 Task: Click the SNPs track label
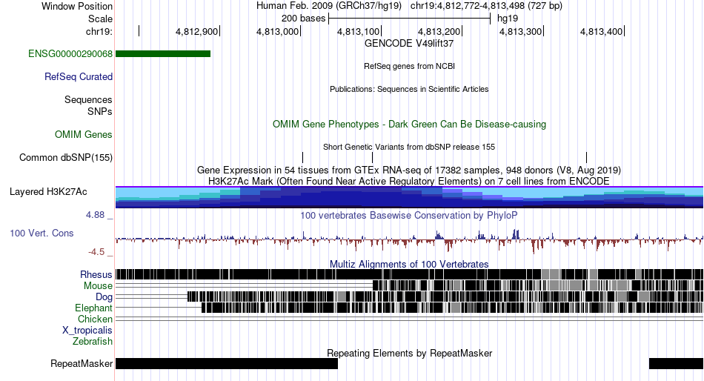point(100,111)
